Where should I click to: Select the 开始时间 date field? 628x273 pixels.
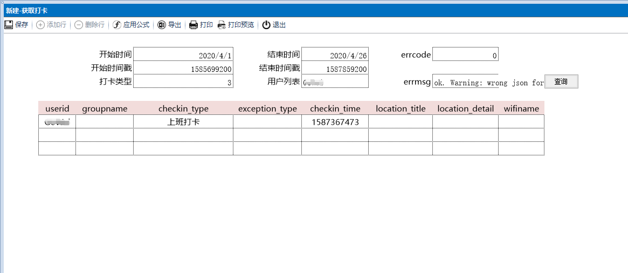coord(183,55)
